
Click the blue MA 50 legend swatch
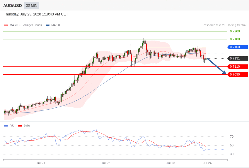tap(47, 25)
